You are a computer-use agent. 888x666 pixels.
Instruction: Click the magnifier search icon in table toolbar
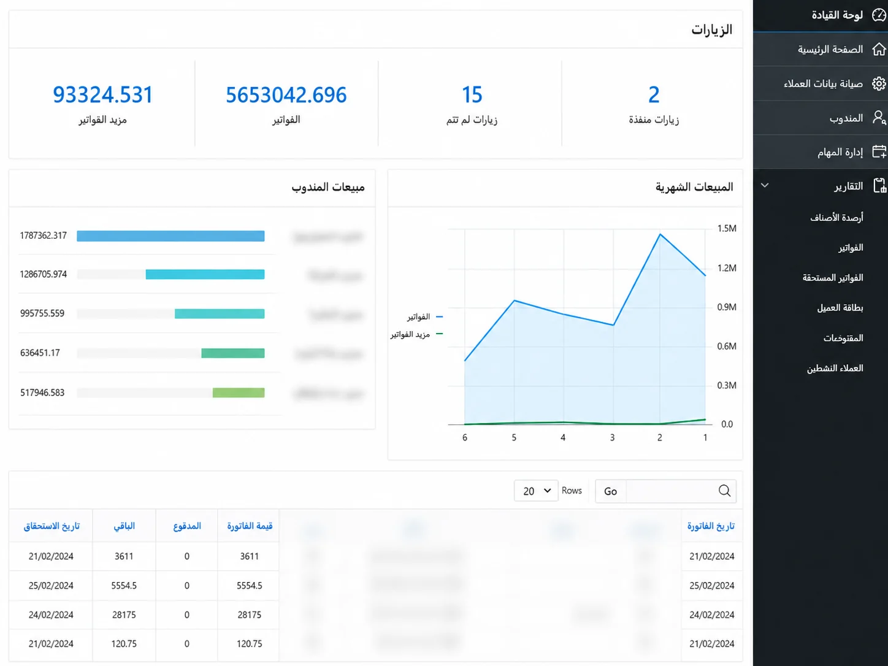(x=724, y=491)
